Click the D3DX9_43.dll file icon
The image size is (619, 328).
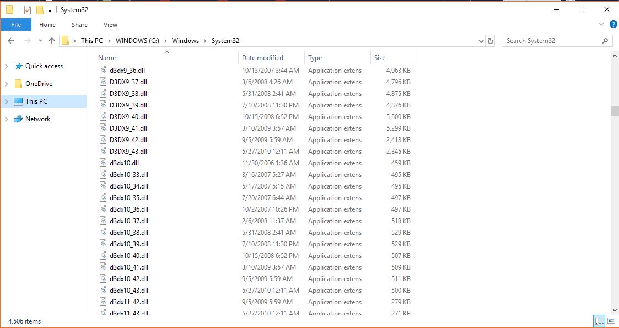coord(103,152)
